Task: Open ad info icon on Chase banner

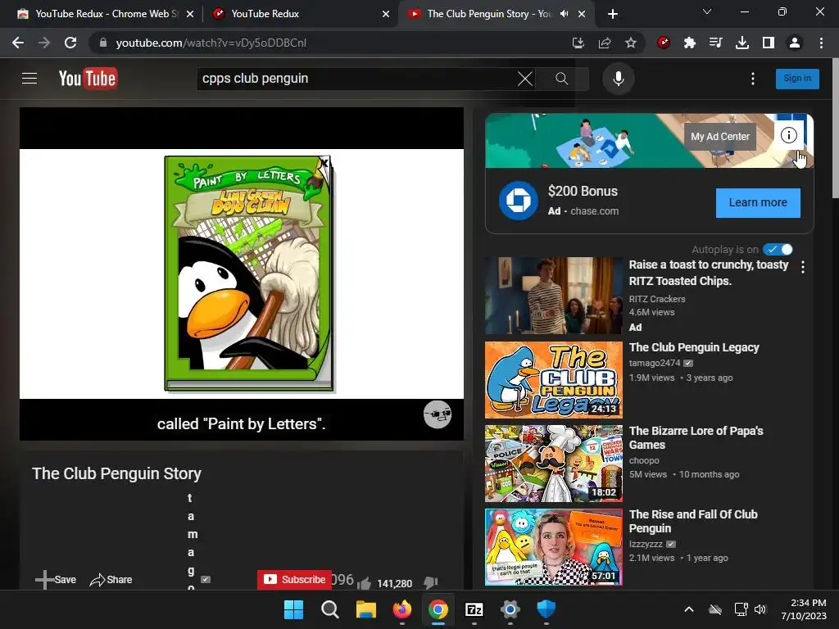Action: pyautogui.click(x=789, y=135)
